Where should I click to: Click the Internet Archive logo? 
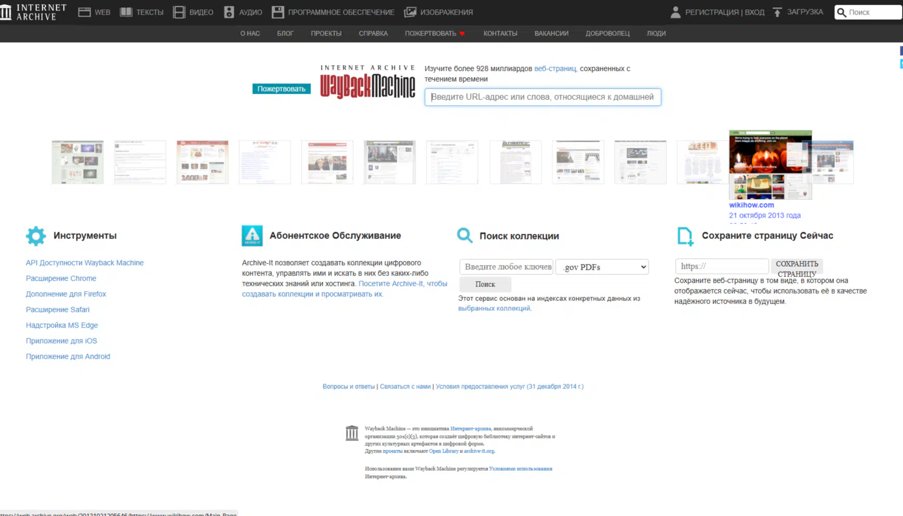pyautogui.click(x=34, y=12)
